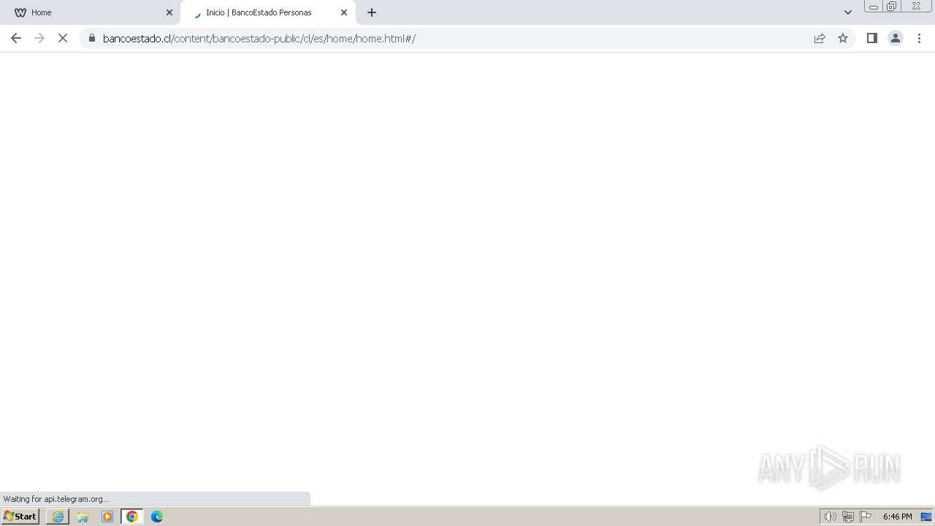Open Action Center flag icon
Viewport: 935px width, 526px height.
(866, 517)
